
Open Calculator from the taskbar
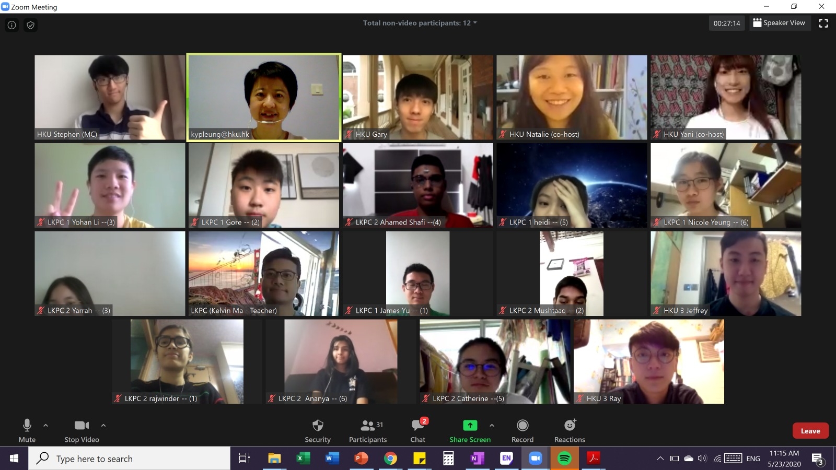[448, 459]
